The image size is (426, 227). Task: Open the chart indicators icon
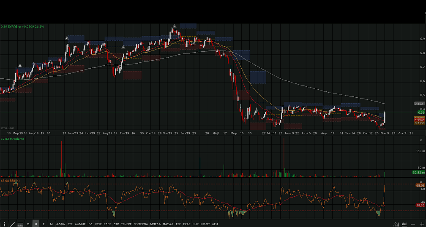396,224
